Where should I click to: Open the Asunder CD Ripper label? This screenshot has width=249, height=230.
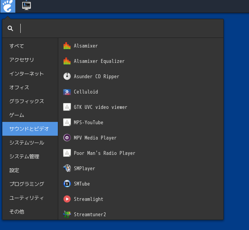[97, 76]
